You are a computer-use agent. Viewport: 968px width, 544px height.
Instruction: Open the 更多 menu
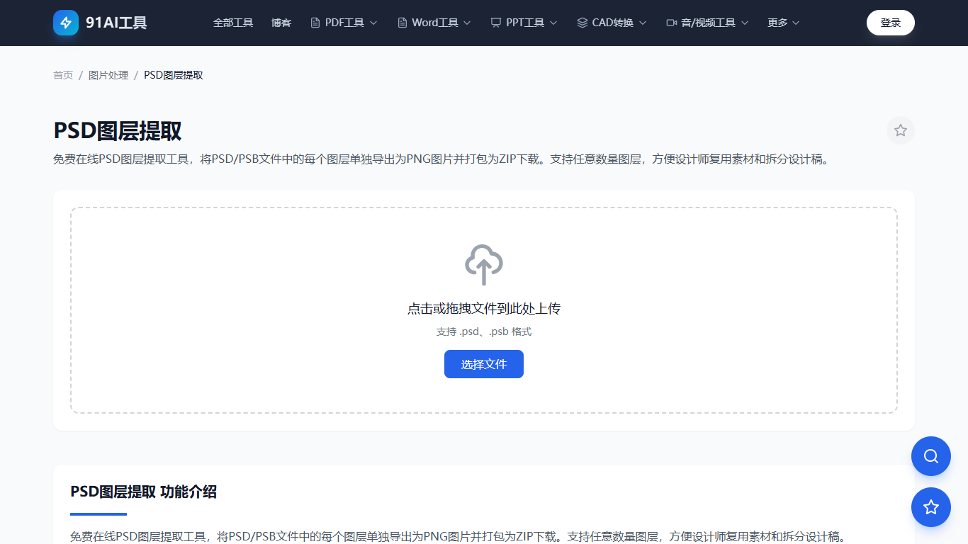[x=784, y=23]
